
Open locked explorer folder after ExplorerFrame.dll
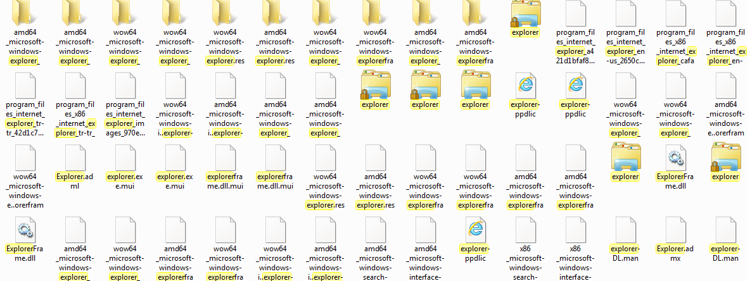725,157
